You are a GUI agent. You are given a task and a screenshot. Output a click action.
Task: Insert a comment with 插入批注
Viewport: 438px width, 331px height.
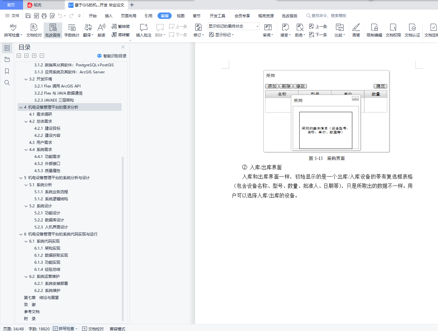[x=143, y=30]
